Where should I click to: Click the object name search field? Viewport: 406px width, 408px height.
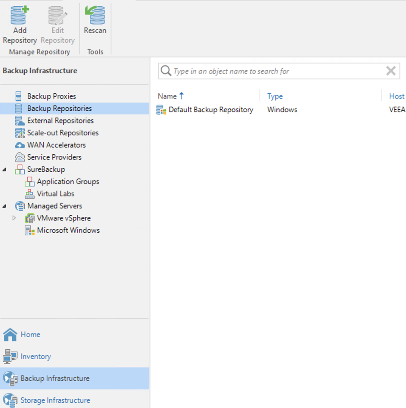click(x=279, y=71)
